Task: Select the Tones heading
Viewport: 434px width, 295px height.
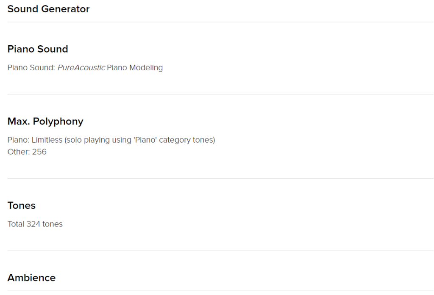Action: 22,205
